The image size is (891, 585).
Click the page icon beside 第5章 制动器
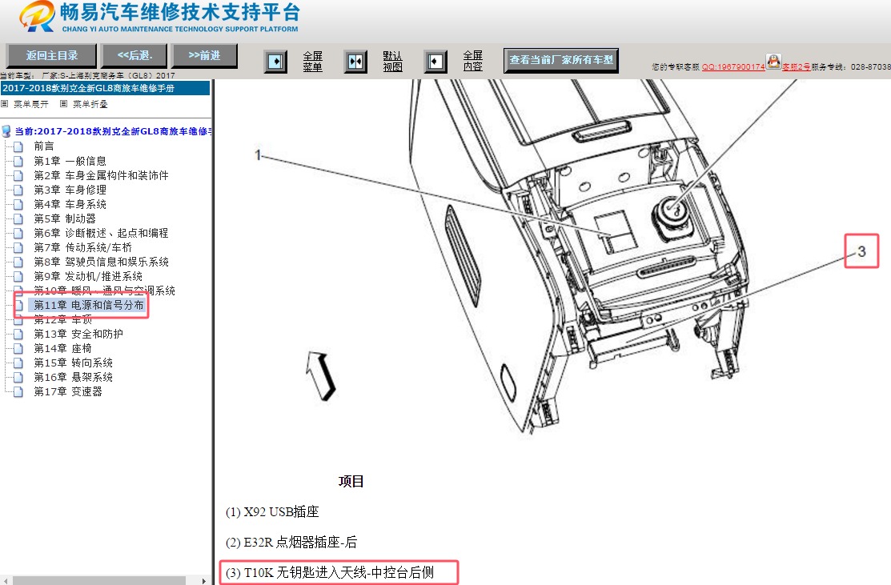tap(18, 218)
